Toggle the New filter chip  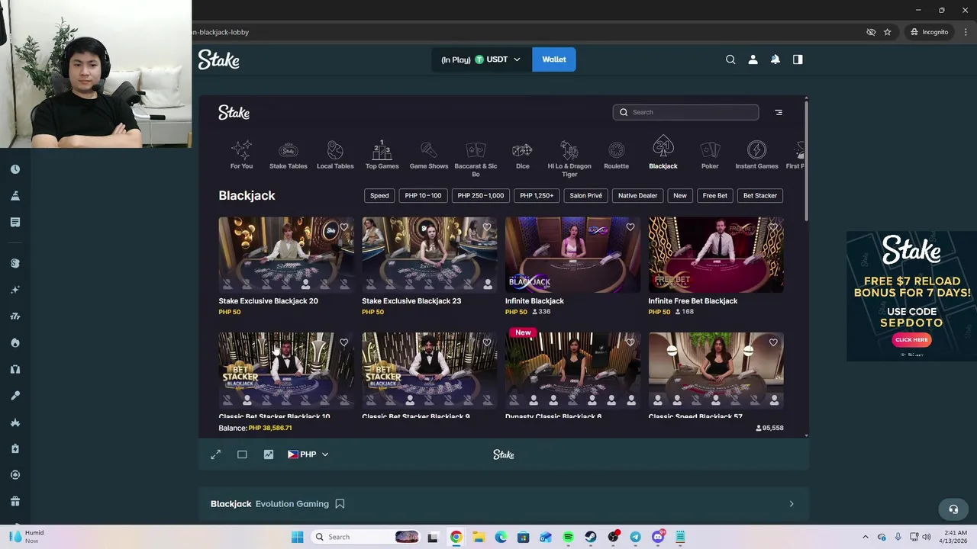click(x=680, y=195)
